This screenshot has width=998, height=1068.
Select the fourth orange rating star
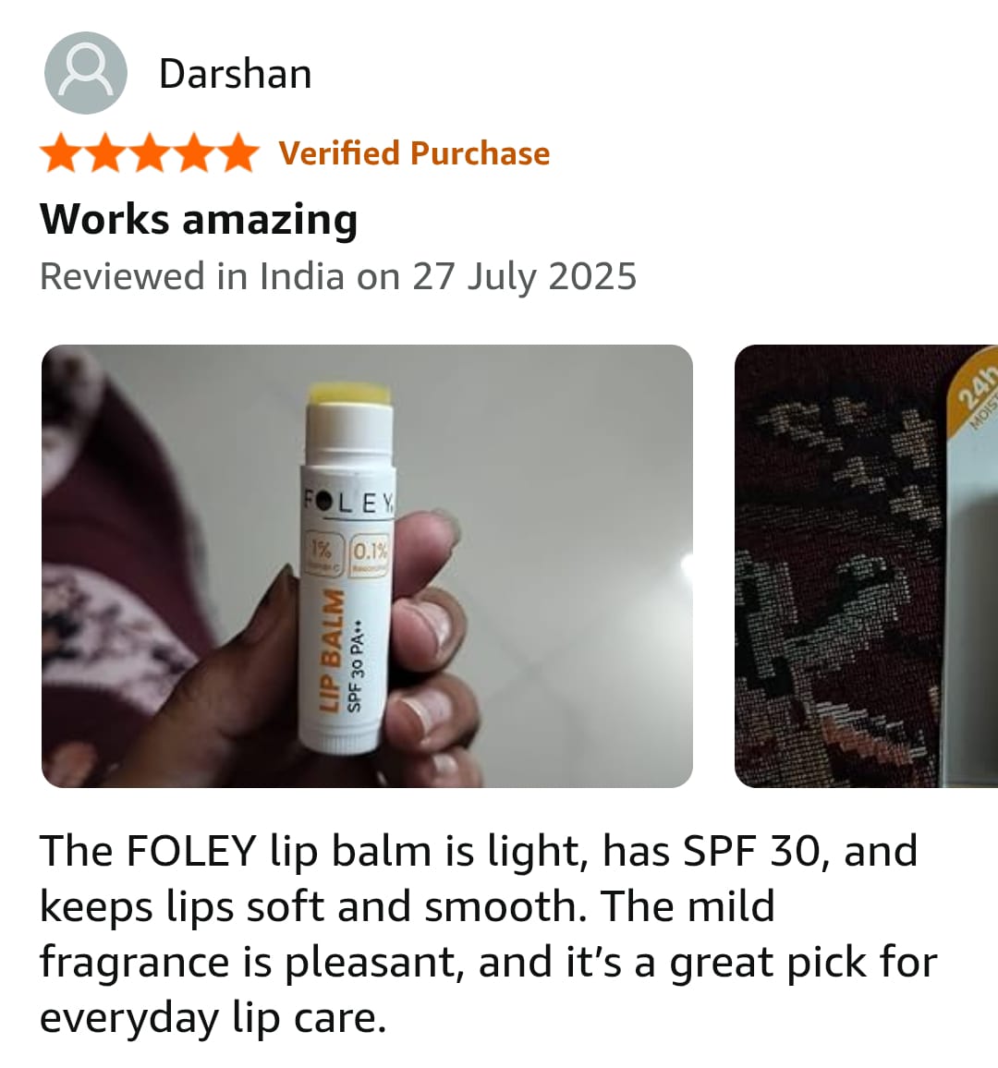point(194,152)
